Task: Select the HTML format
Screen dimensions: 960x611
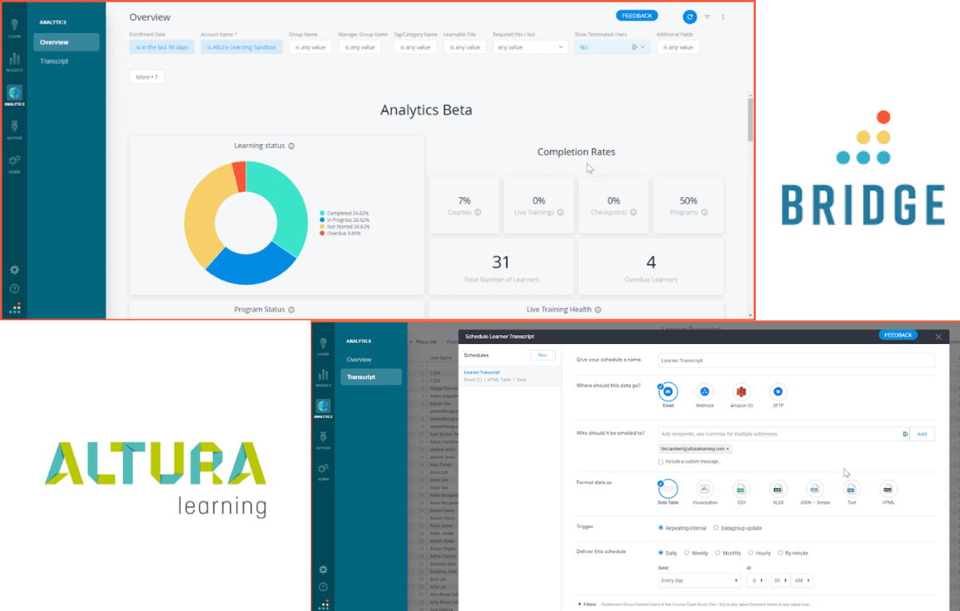Action: pos(888,490)
